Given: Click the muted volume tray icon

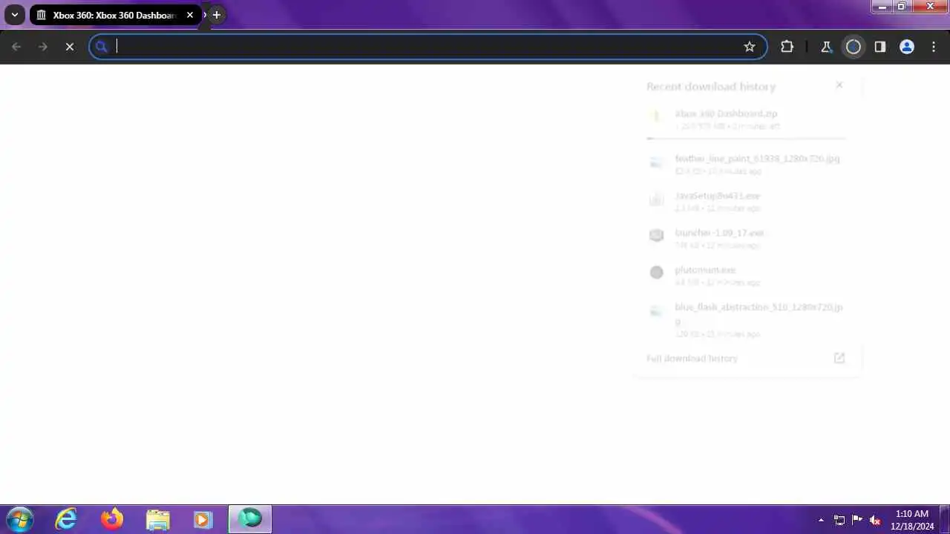Looking at the screenshot, I should pos(875,520).
